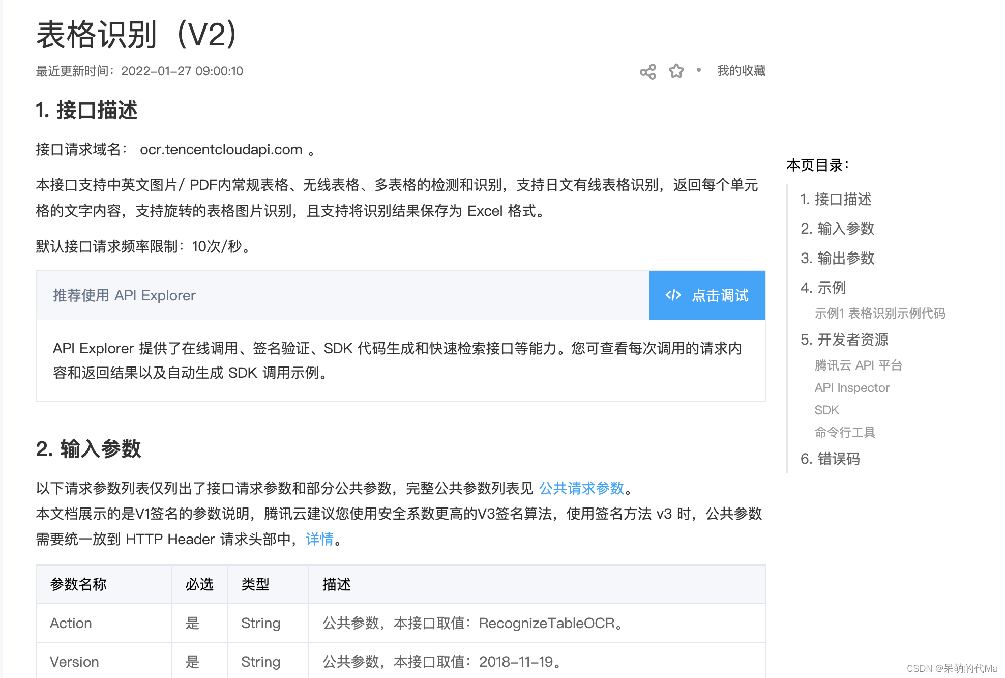Viewport: 1005px width, 678px height.
Task: Jump to 6. 错误码 section
Action: 830,459
